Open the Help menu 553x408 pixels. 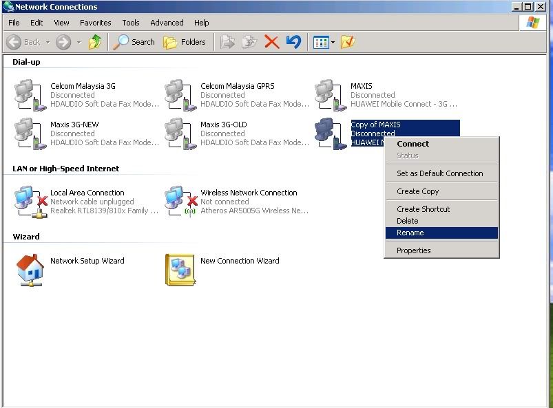coord(201,23)
